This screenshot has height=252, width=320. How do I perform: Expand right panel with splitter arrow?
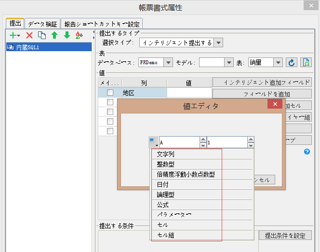pyautogui.click(x=93, y=38)
